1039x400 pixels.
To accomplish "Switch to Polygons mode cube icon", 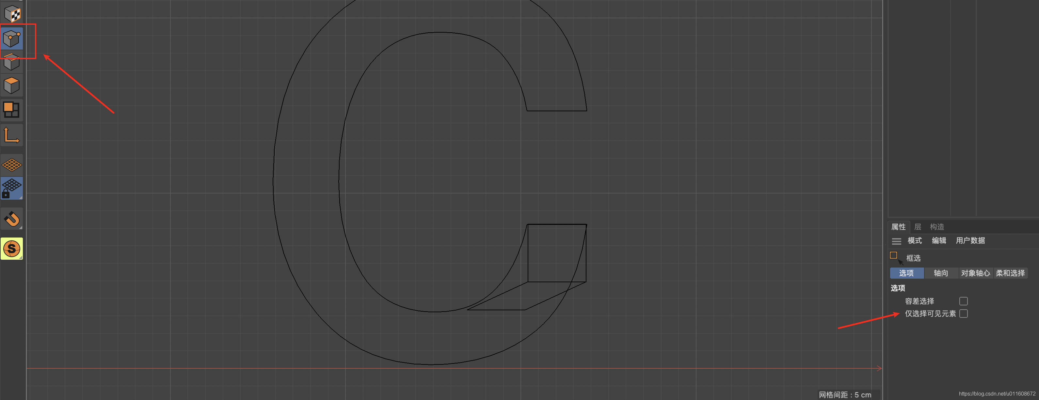I will click(x=12, y=85).
